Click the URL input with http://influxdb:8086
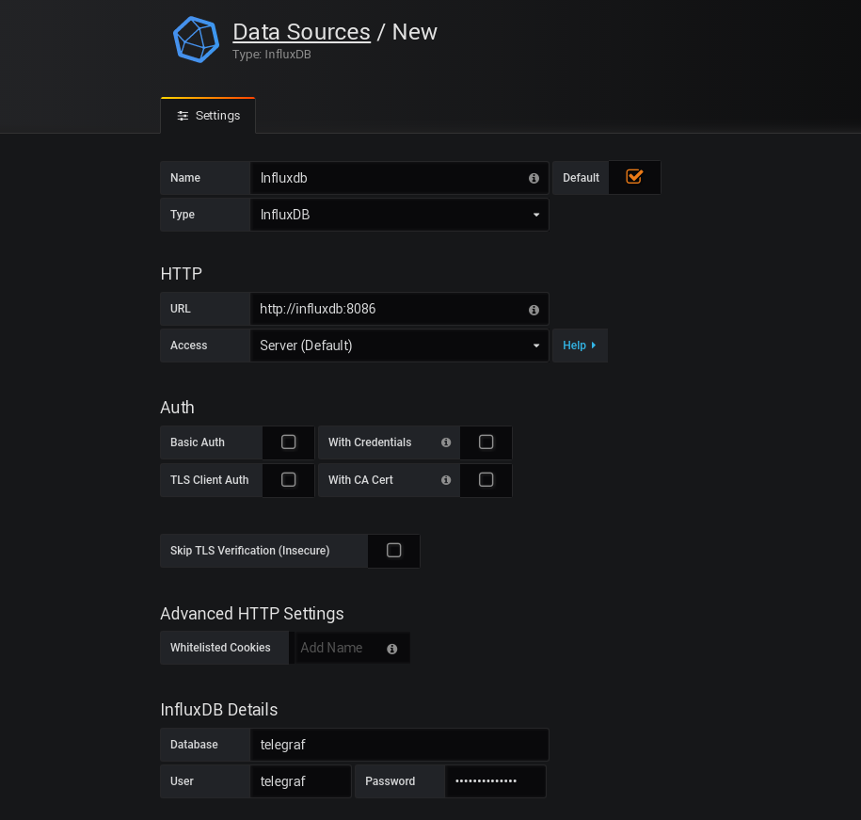 pos(399,309)
